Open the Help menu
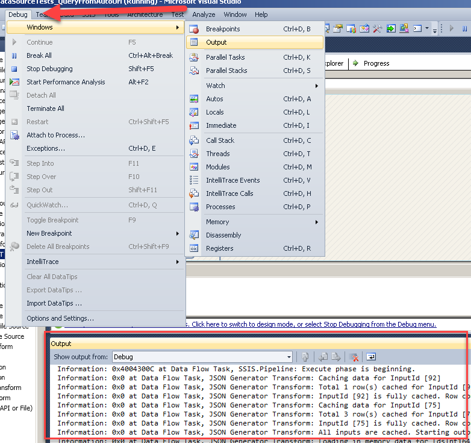 (261, 14)
